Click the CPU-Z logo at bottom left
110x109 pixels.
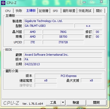pyautogui.click(x=11, y=103)
